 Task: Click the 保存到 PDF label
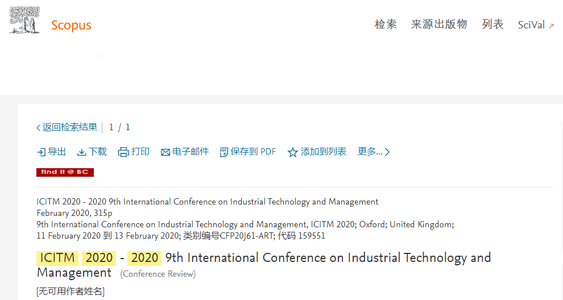[253, 152]
